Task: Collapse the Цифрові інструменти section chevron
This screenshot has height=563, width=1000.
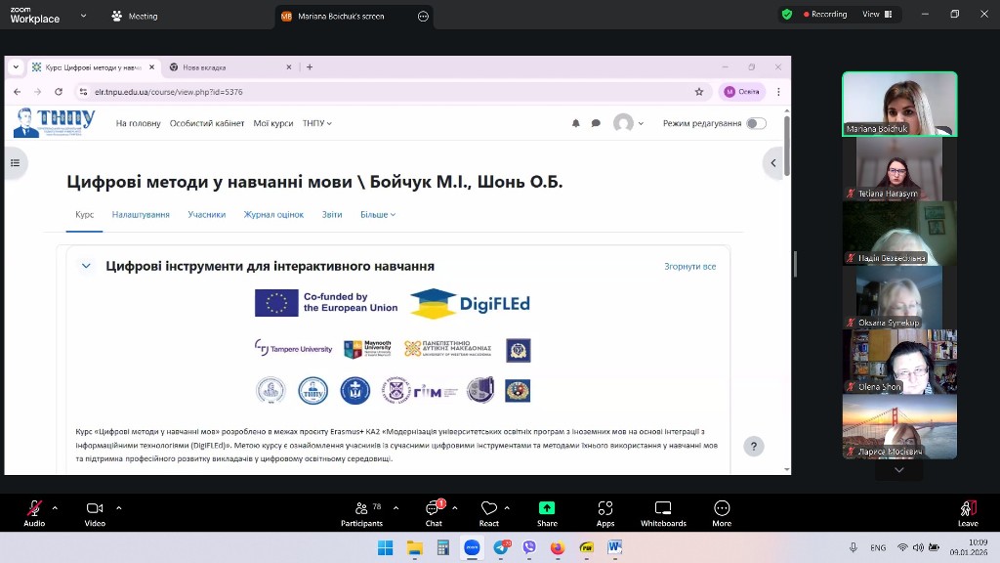Action: coord(86,266)
